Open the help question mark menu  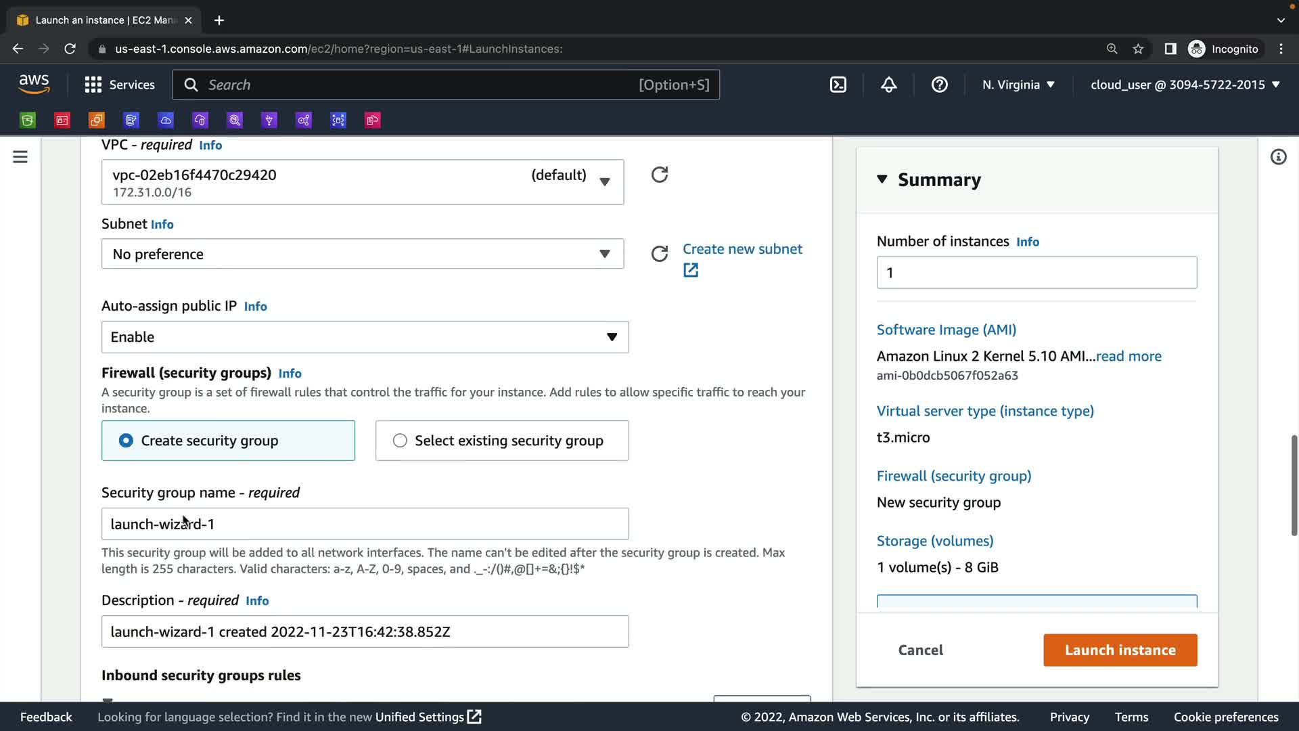939,85
